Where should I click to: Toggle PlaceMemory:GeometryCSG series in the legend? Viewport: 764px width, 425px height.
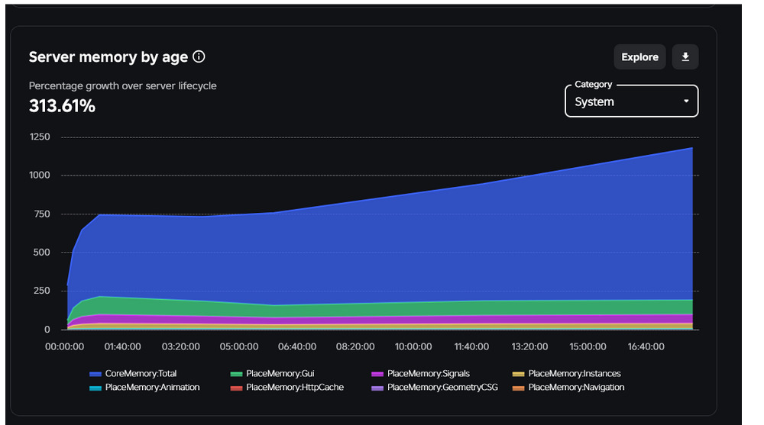pos(435,387)
